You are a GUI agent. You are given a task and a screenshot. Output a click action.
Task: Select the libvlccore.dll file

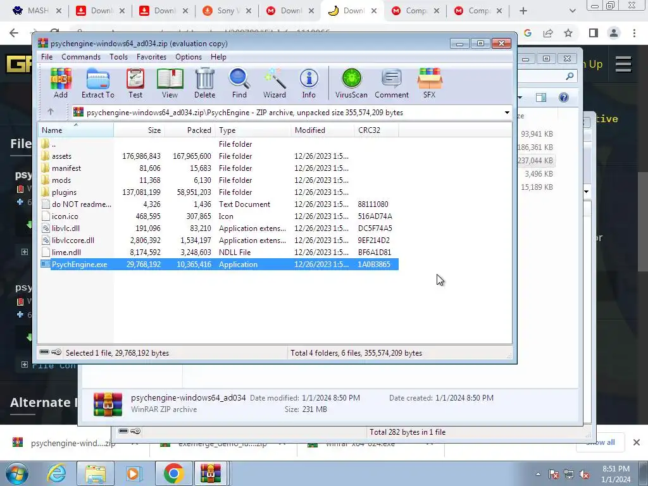[219, 240]
